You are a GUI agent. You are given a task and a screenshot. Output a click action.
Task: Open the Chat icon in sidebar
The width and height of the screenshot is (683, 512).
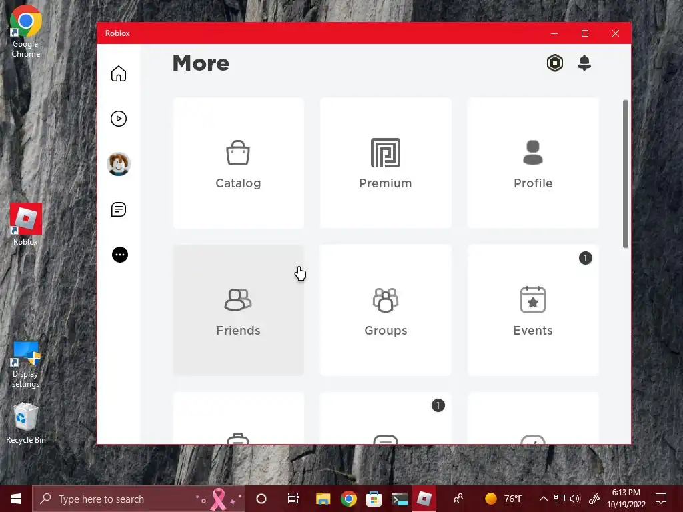click(119, 209)
